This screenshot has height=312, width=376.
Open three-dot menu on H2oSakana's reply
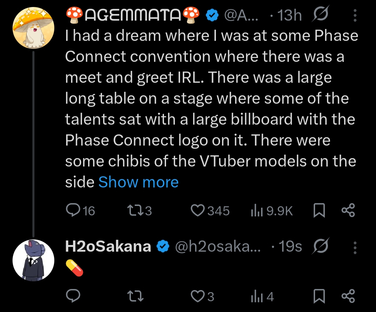(x=355, y=247)
